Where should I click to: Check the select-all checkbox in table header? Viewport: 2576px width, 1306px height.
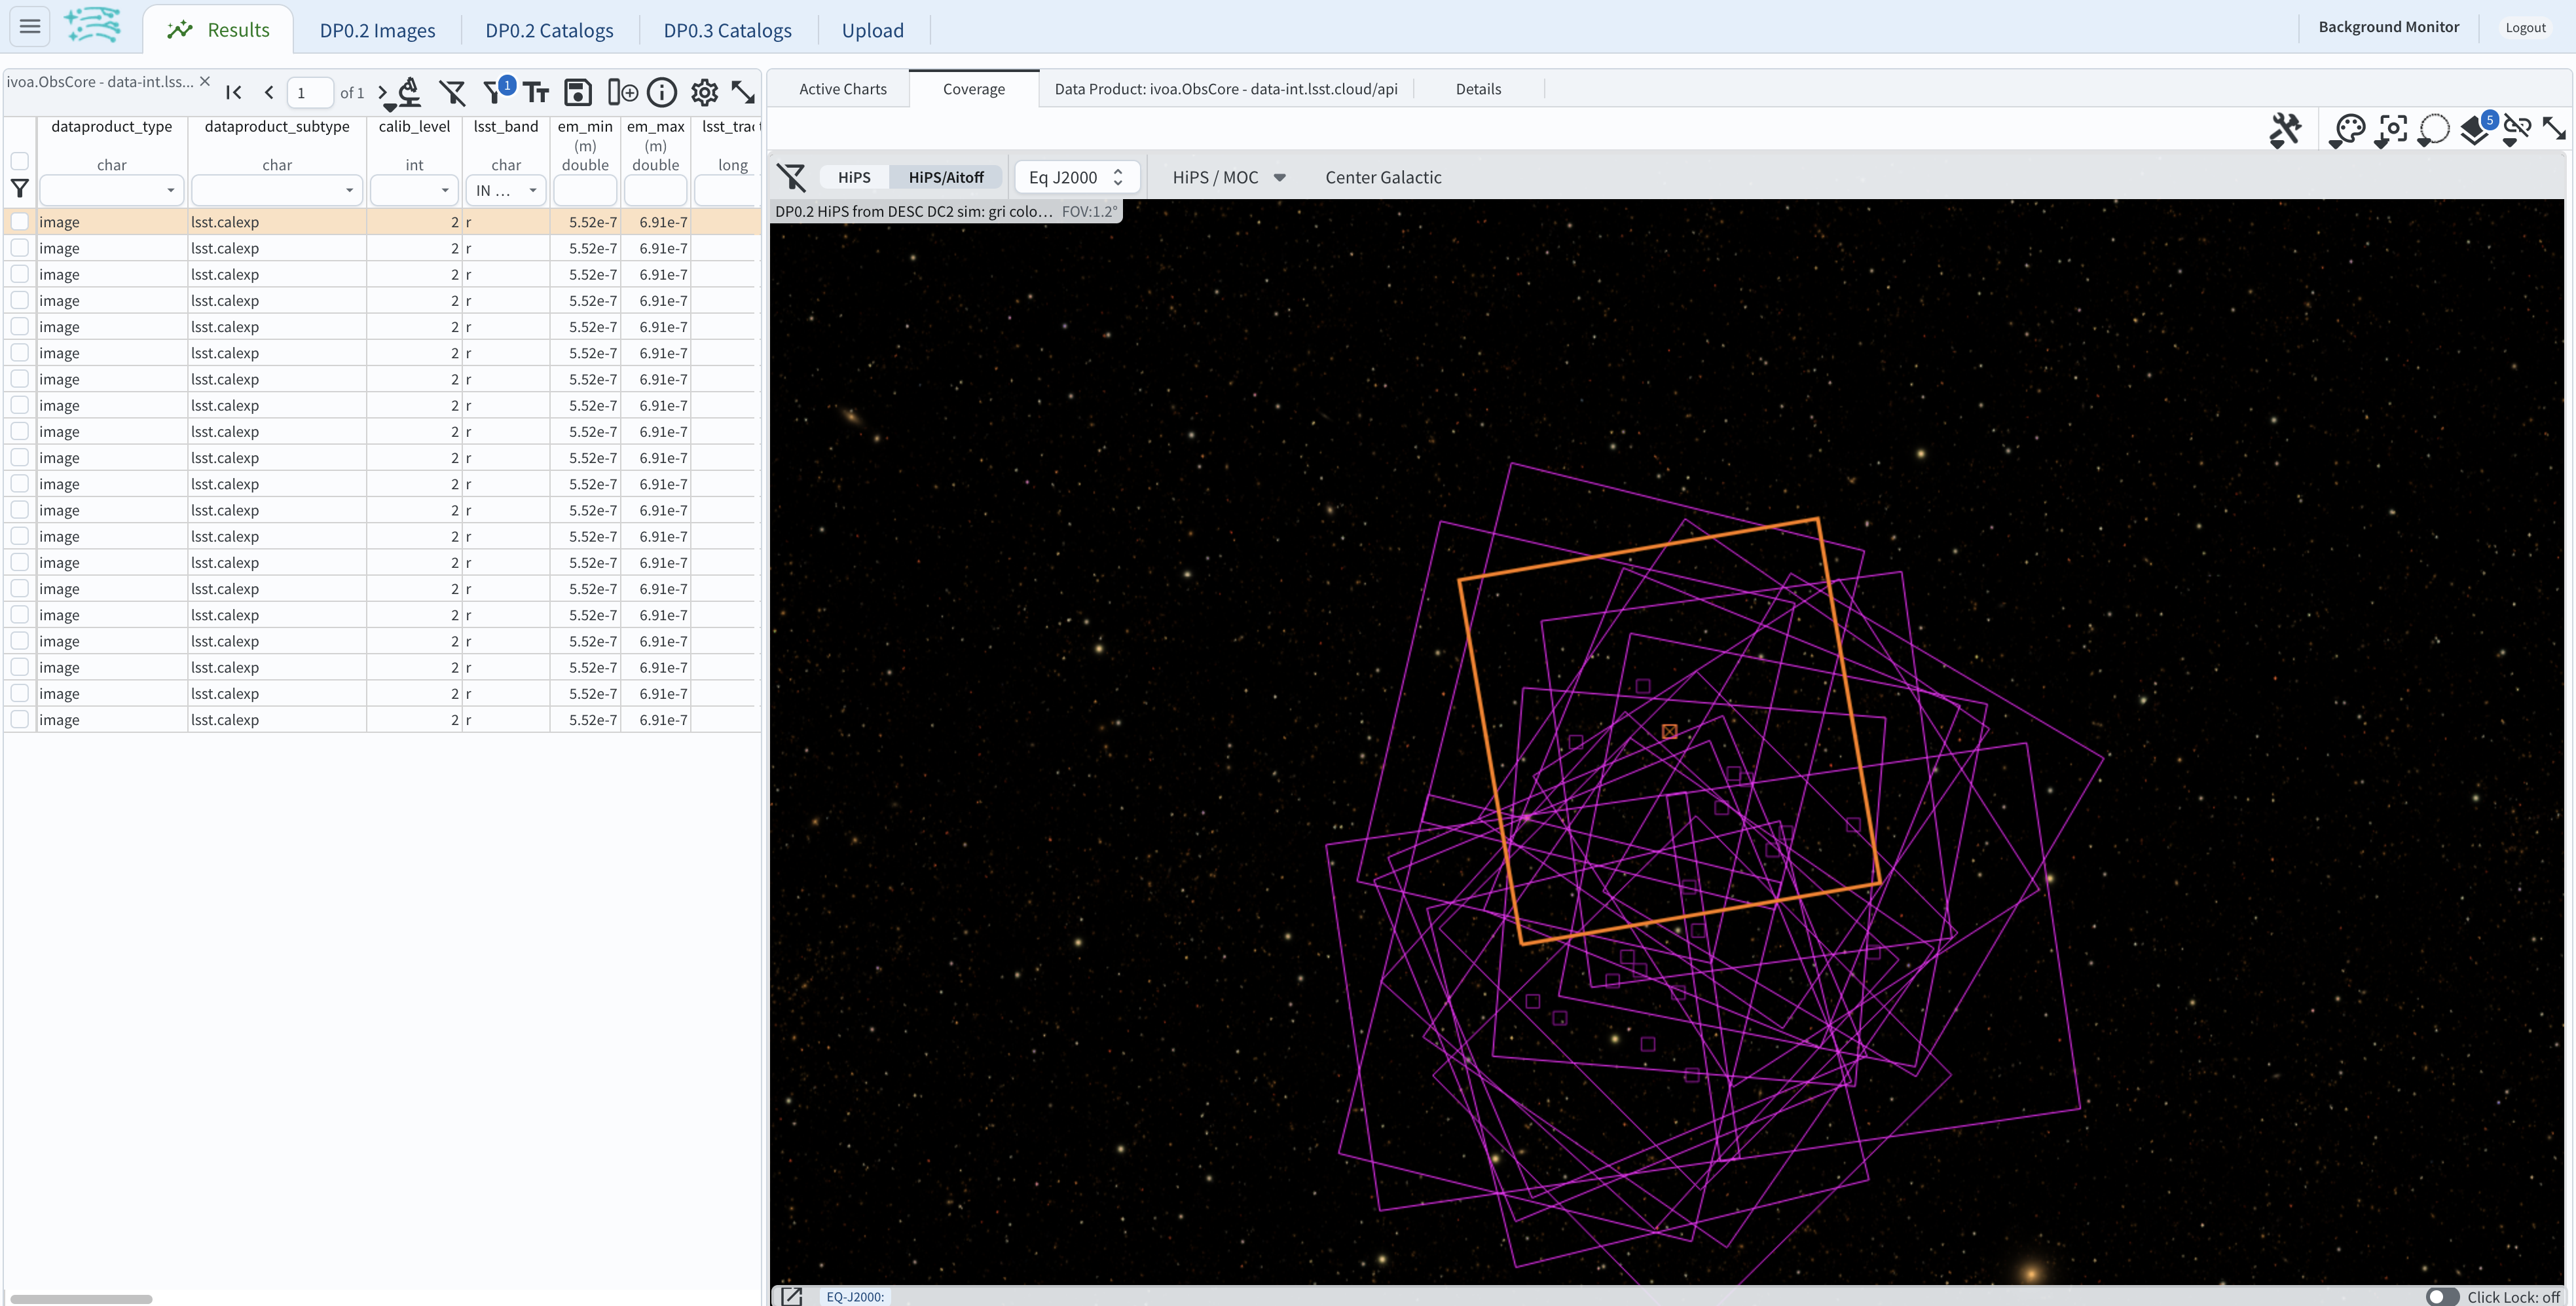point(20,161)
